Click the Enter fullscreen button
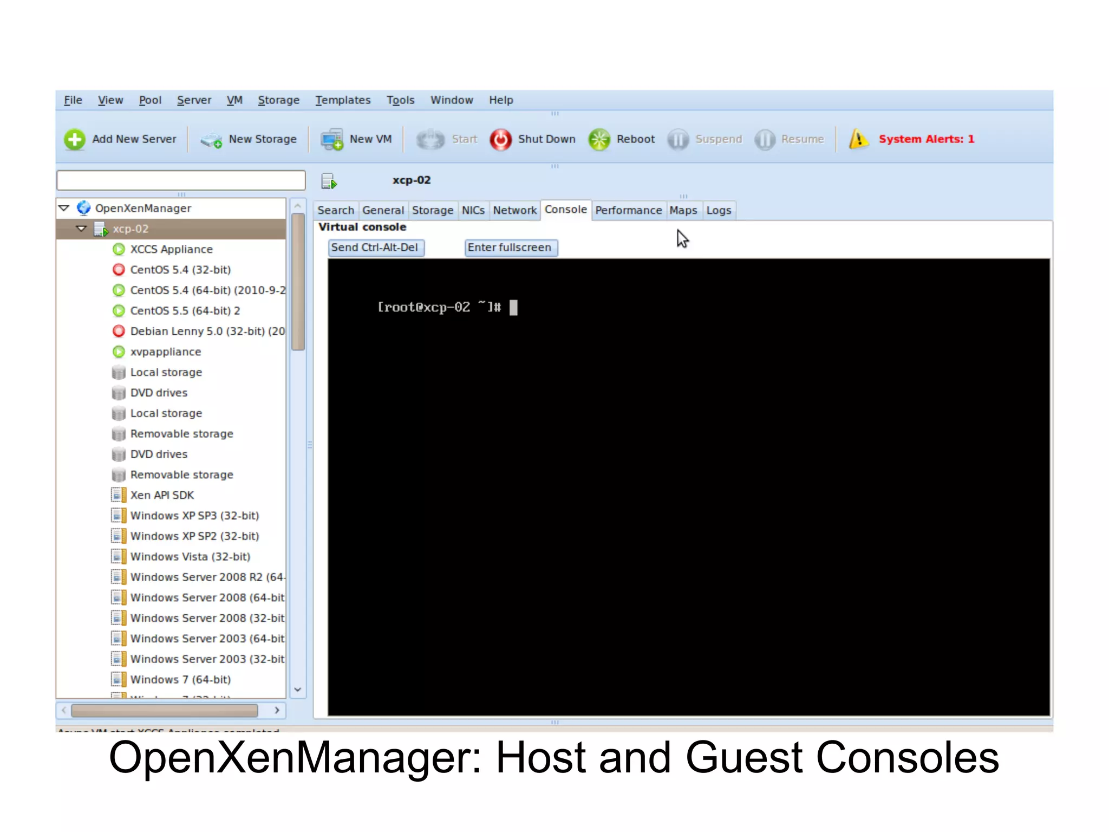The image size is (1109, 832). pos(510,248)
